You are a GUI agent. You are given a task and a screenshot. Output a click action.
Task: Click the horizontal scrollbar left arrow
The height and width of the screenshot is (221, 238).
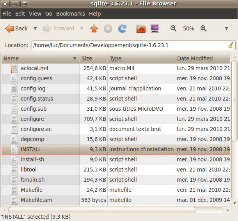point(4,210)
